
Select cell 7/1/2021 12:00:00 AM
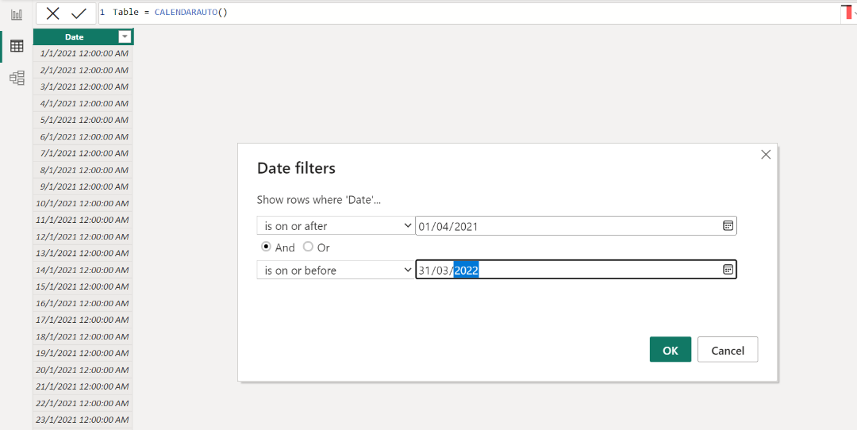coord(83,153)
